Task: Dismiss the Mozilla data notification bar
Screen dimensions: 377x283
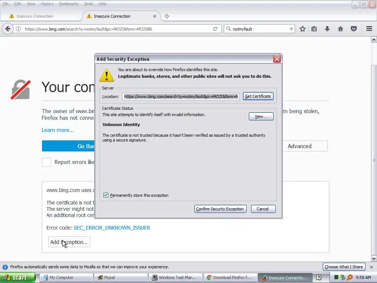Action: 371,267
